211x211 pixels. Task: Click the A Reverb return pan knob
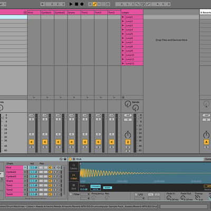click(206, 135)
